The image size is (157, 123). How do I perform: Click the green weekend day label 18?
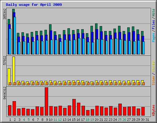coord(87,120)
